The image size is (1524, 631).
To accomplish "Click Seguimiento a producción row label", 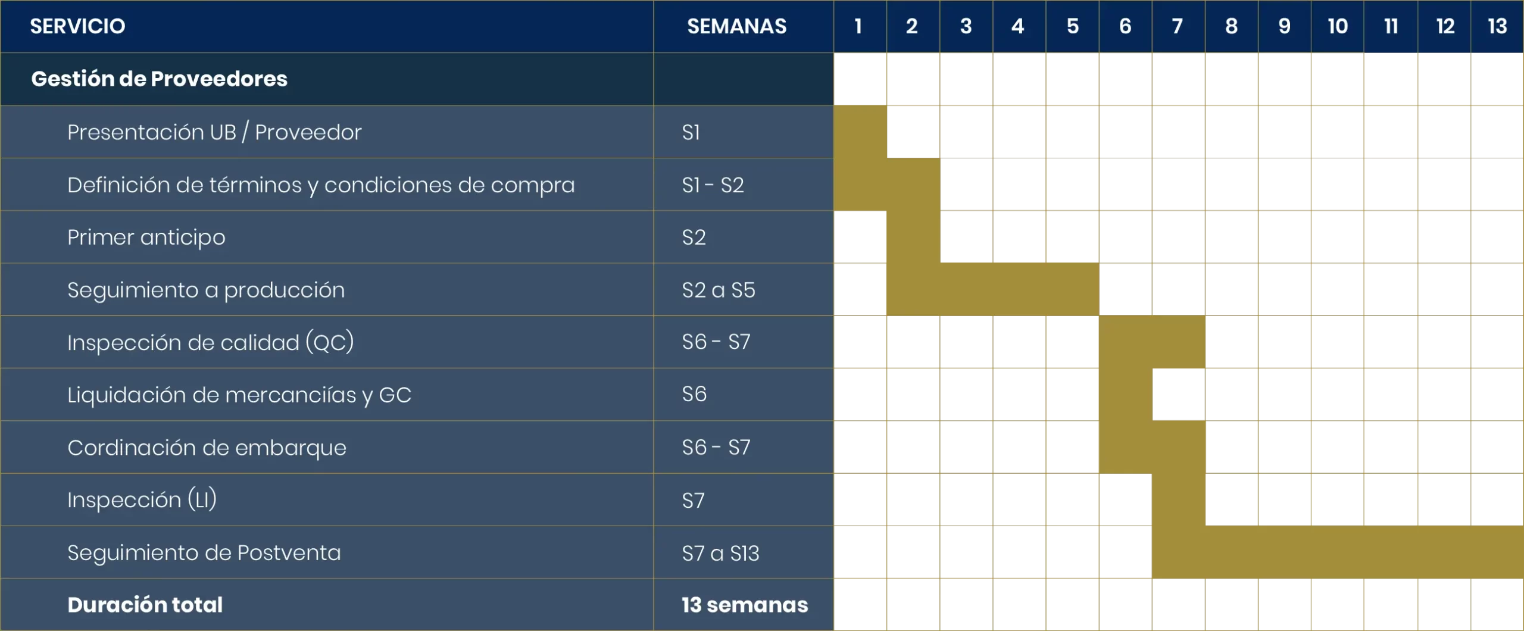I will point(206,290).
